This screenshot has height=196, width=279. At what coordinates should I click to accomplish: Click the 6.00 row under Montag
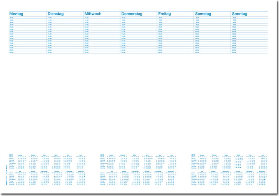11,18
